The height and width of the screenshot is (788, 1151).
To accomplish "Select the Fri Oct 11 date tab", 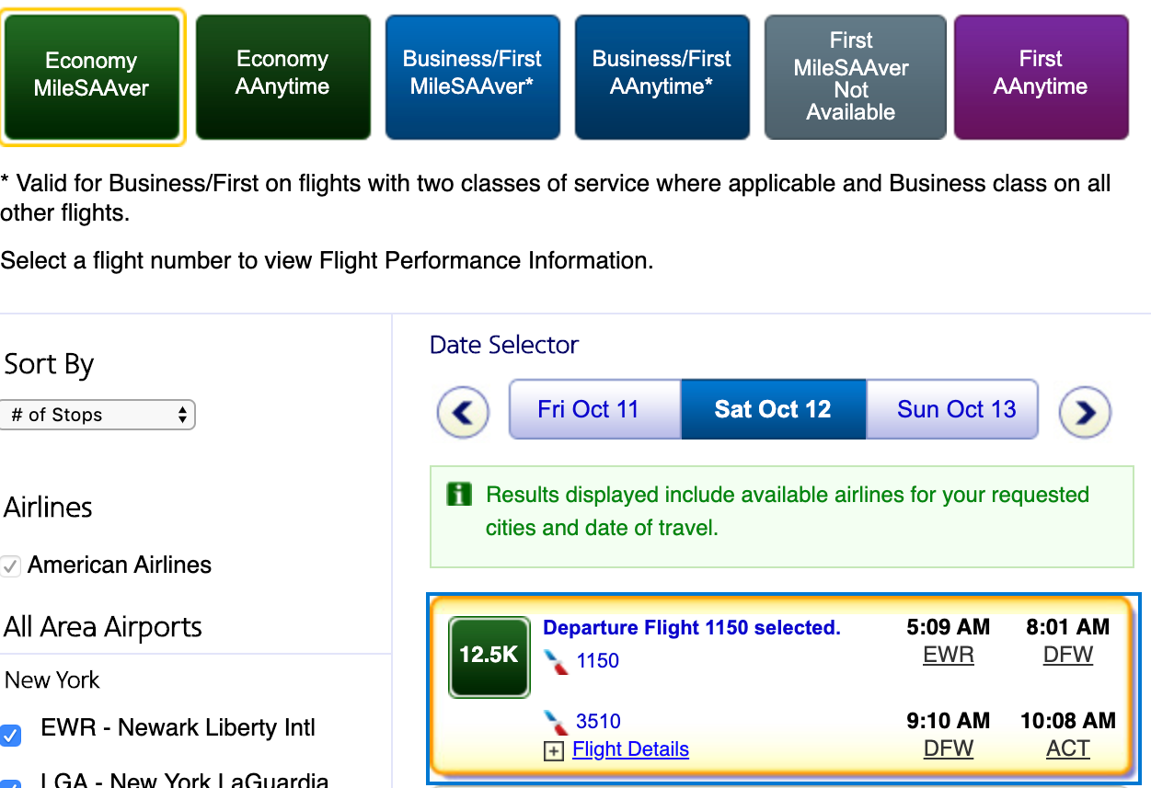I will click(588, 410).
